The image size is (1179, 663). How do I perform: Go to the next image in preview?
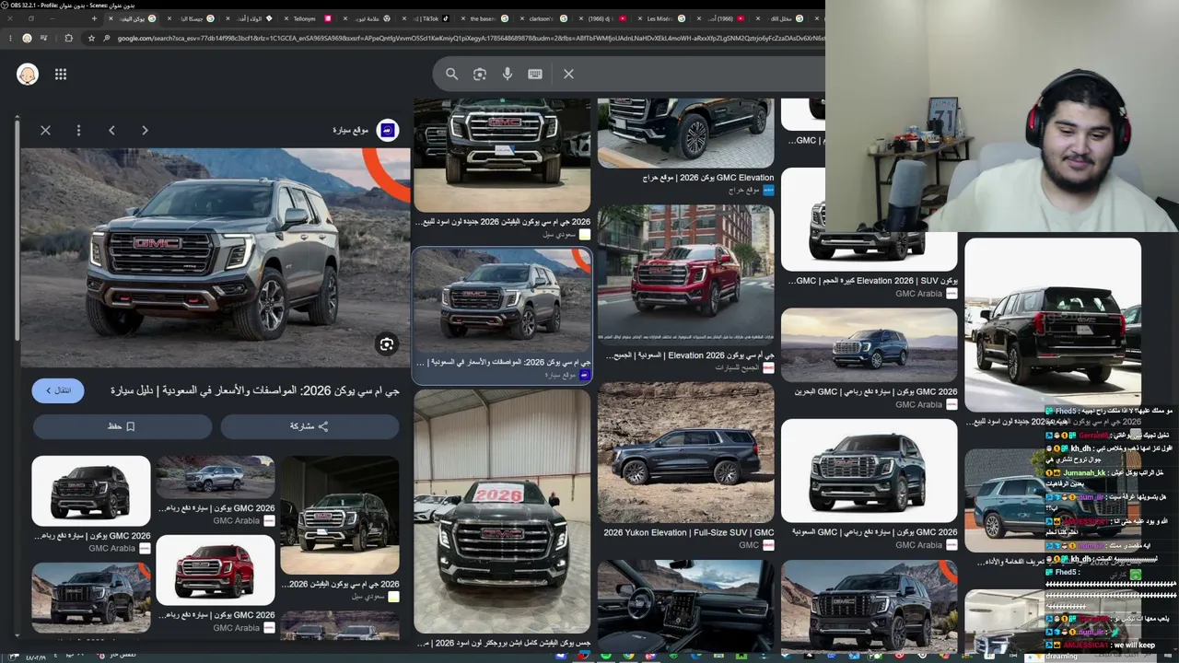145,131
